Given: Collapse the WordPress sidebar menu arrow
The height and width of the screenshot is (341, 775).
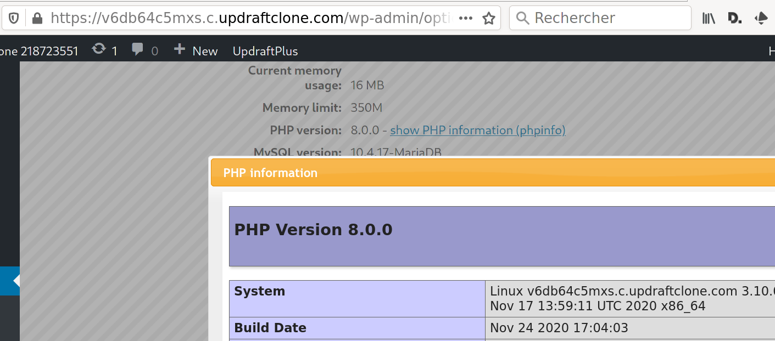Looking at the screenshot, I should (x=16, y=281).
